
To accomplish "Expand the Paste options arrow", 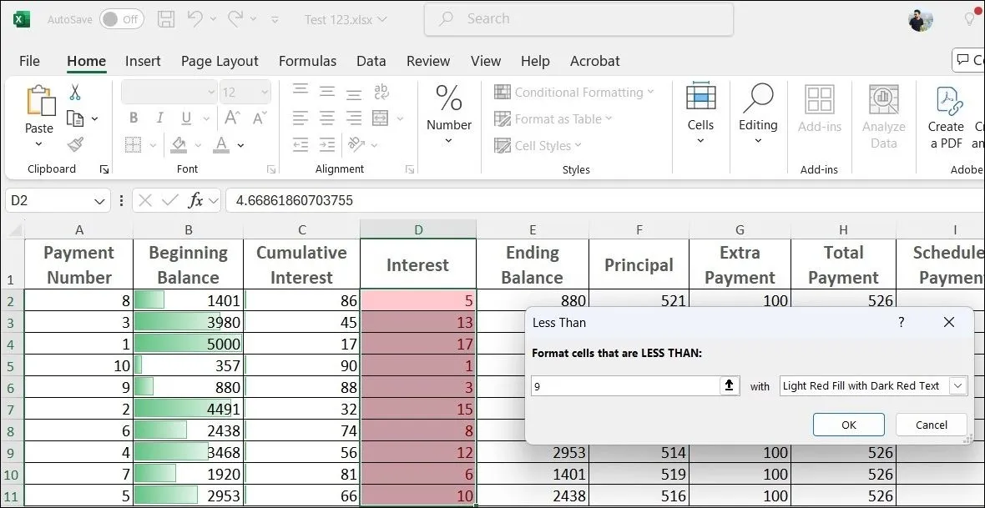I will point(39,143).
